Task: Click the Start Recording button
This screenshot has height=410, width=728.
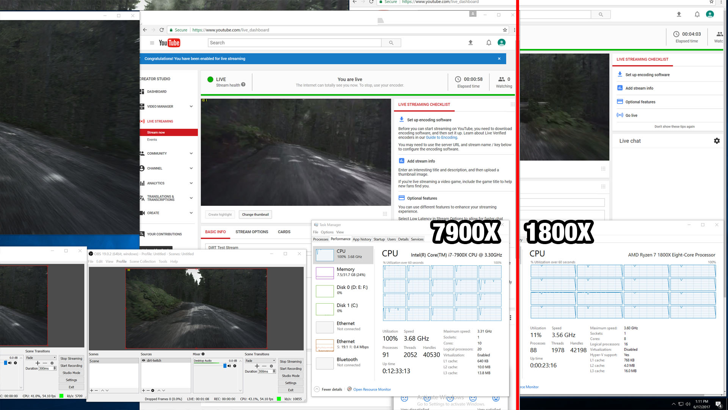Action: [x=291, y=369]
